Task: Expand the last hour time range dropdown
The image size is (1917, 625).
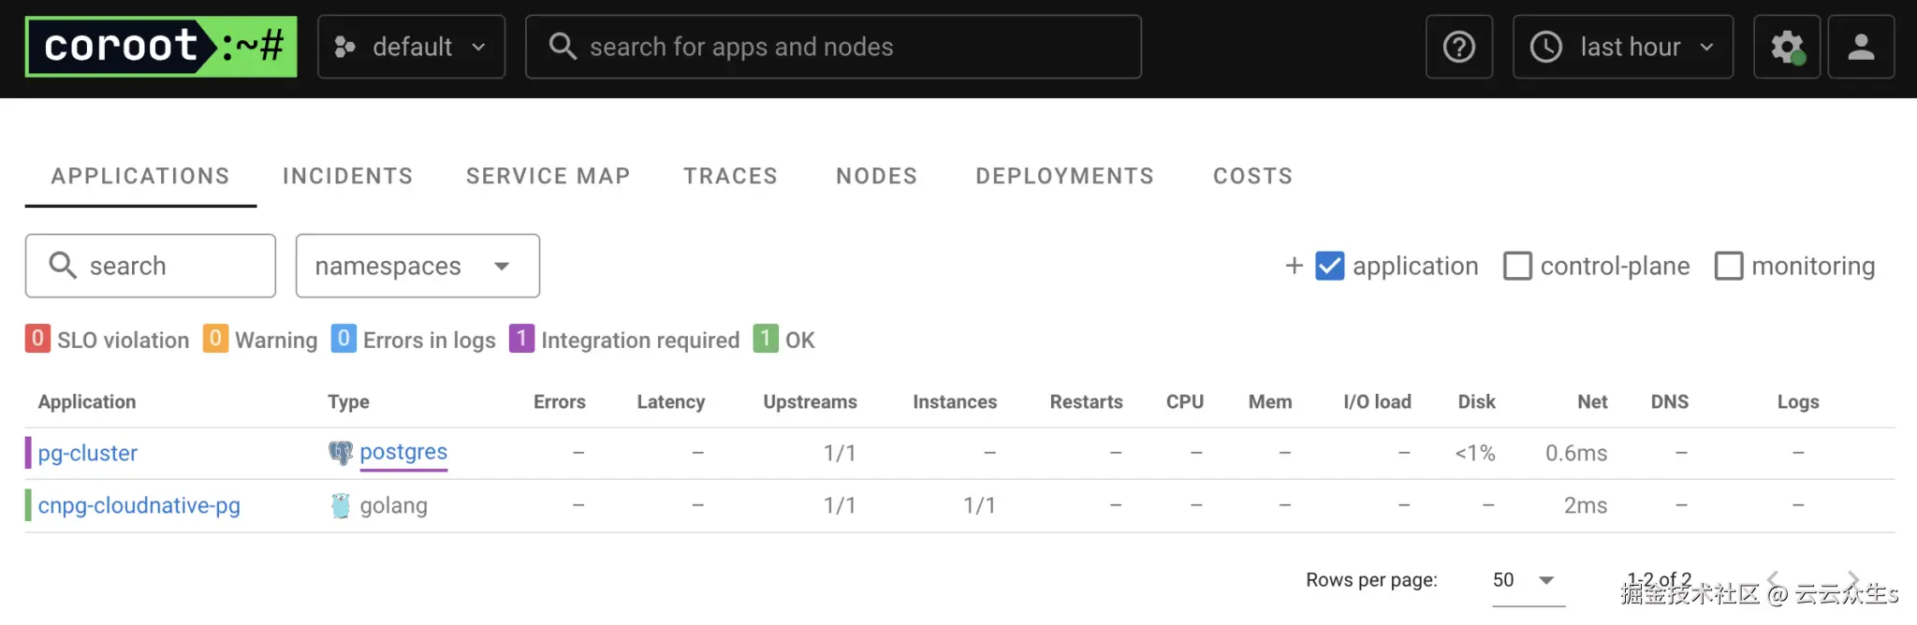Action: (1622, 47)
